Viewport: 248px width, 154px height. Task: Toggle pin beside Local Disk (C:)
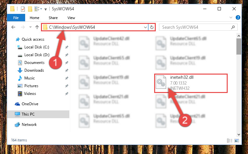67,47
